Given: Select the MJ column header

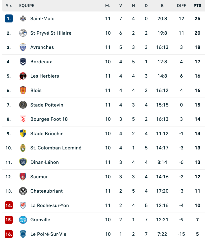Looking at the screenshot, I should [x=108, y=6].
